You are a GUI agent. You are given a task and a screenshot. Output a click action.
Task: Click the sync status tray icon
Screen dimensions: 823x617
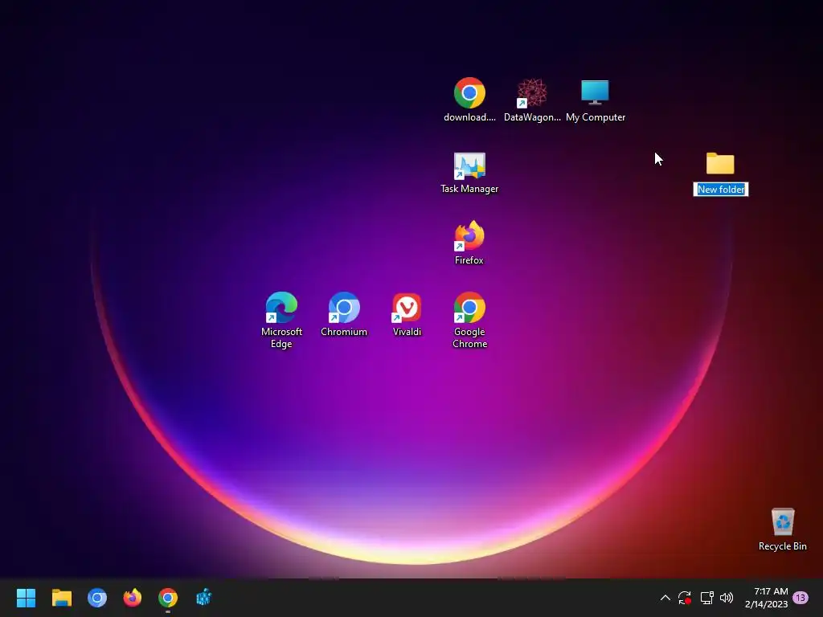pos(685,598)
